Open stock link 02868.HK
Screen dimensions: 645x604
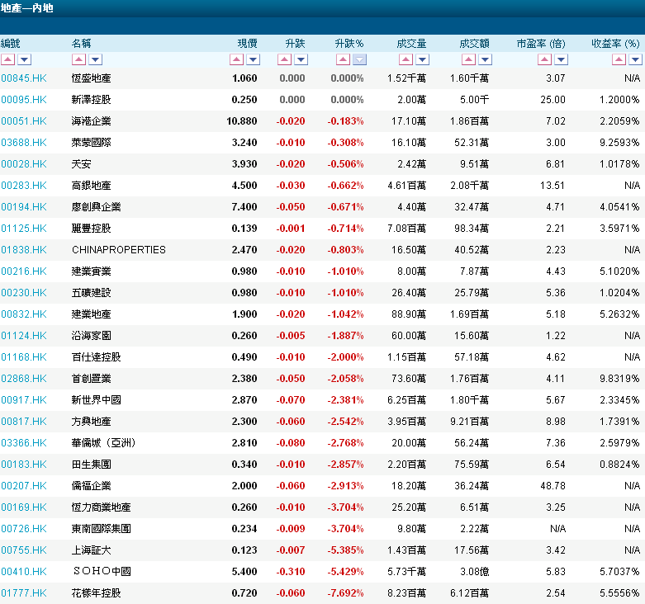[x=24, y=379]
